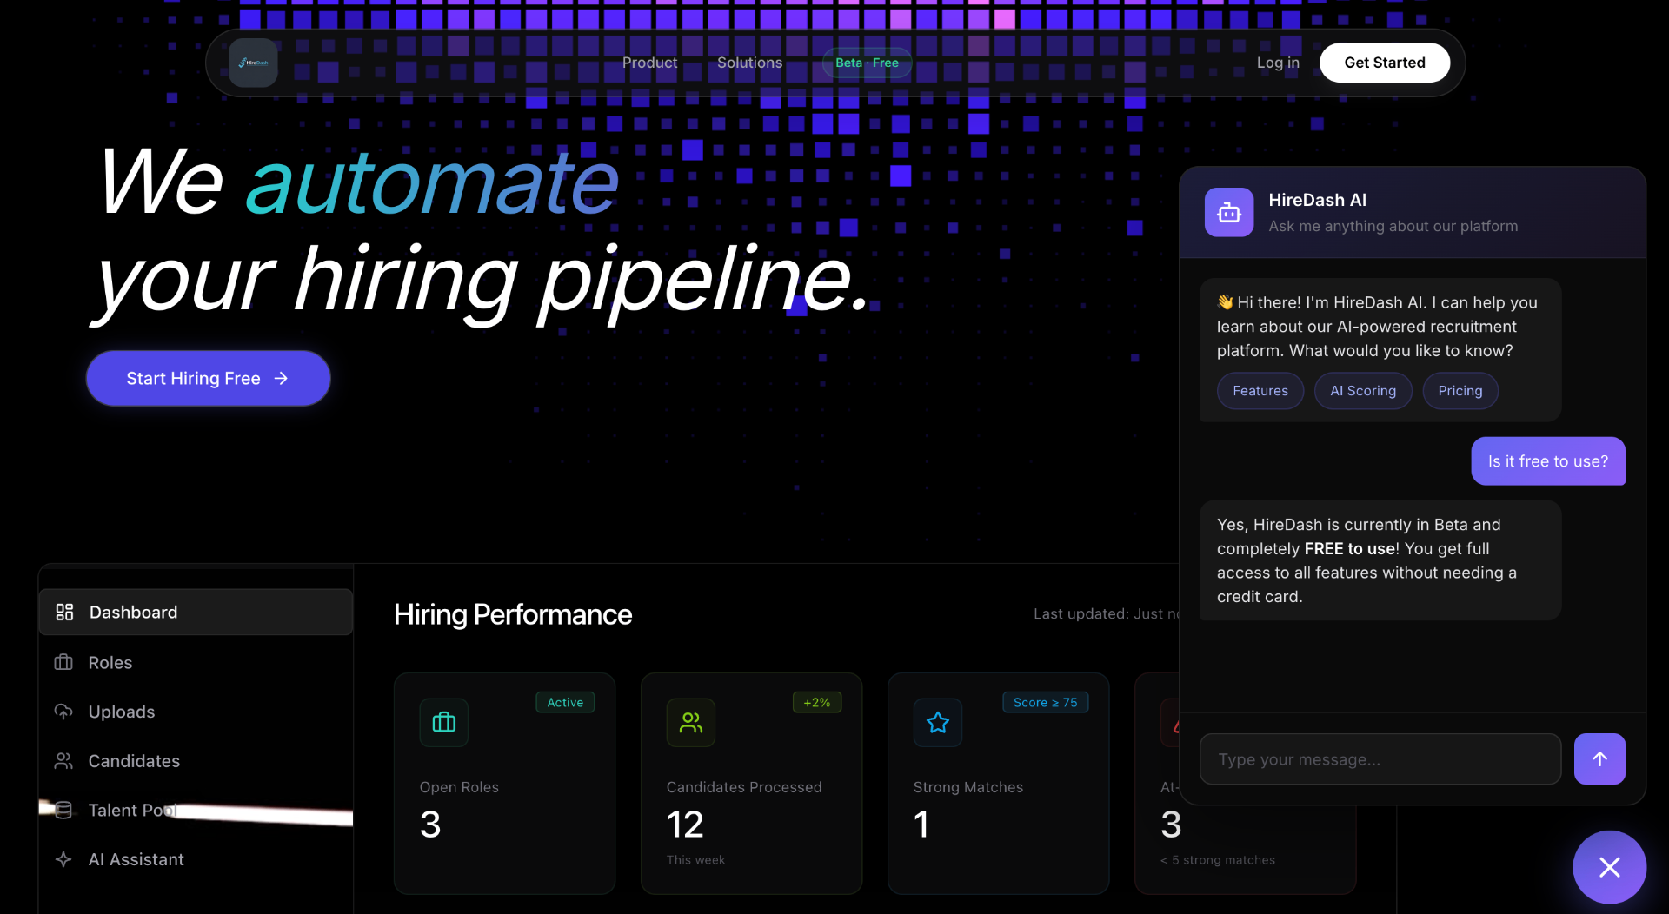Open Uploads in the sidebar
This screenshot has height=914, width=1669.
[196, 712]
